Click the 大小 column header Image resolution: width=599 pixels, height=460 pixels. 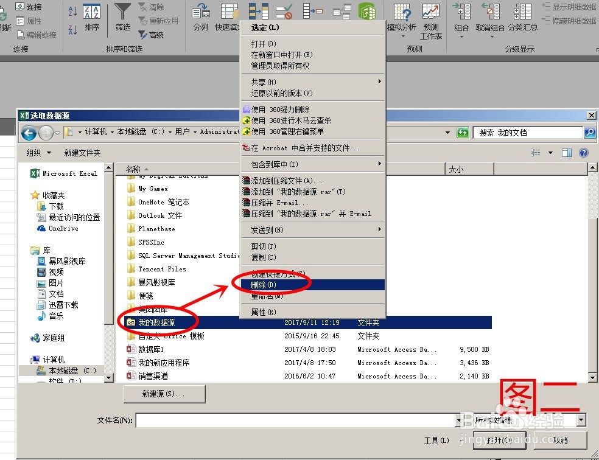tap(469, 169)
